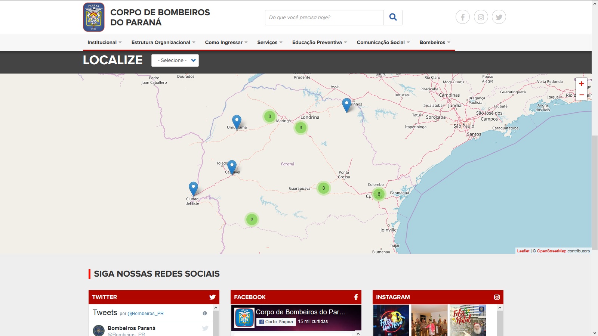
Task: Expand the Institucional menu
Action: click(105, 43)
